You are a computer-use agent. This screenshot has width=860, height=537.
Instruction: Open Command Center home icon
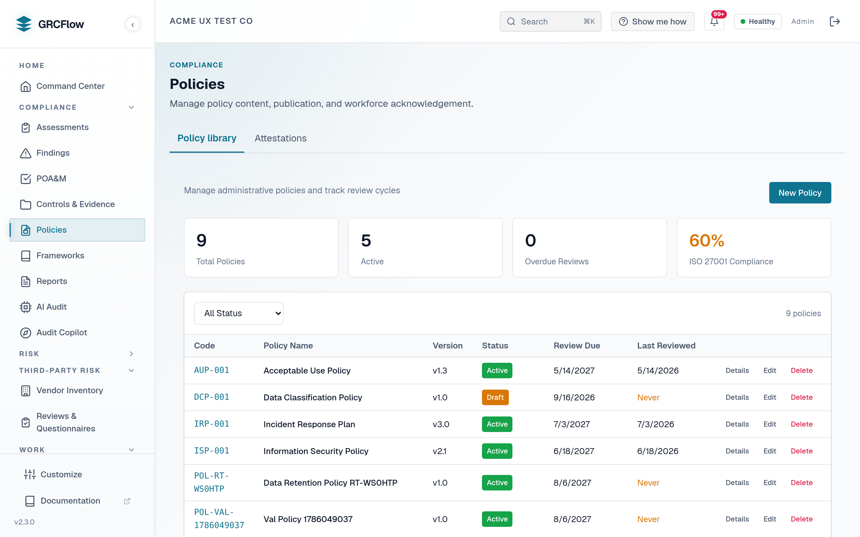click(x=26, y=86)
